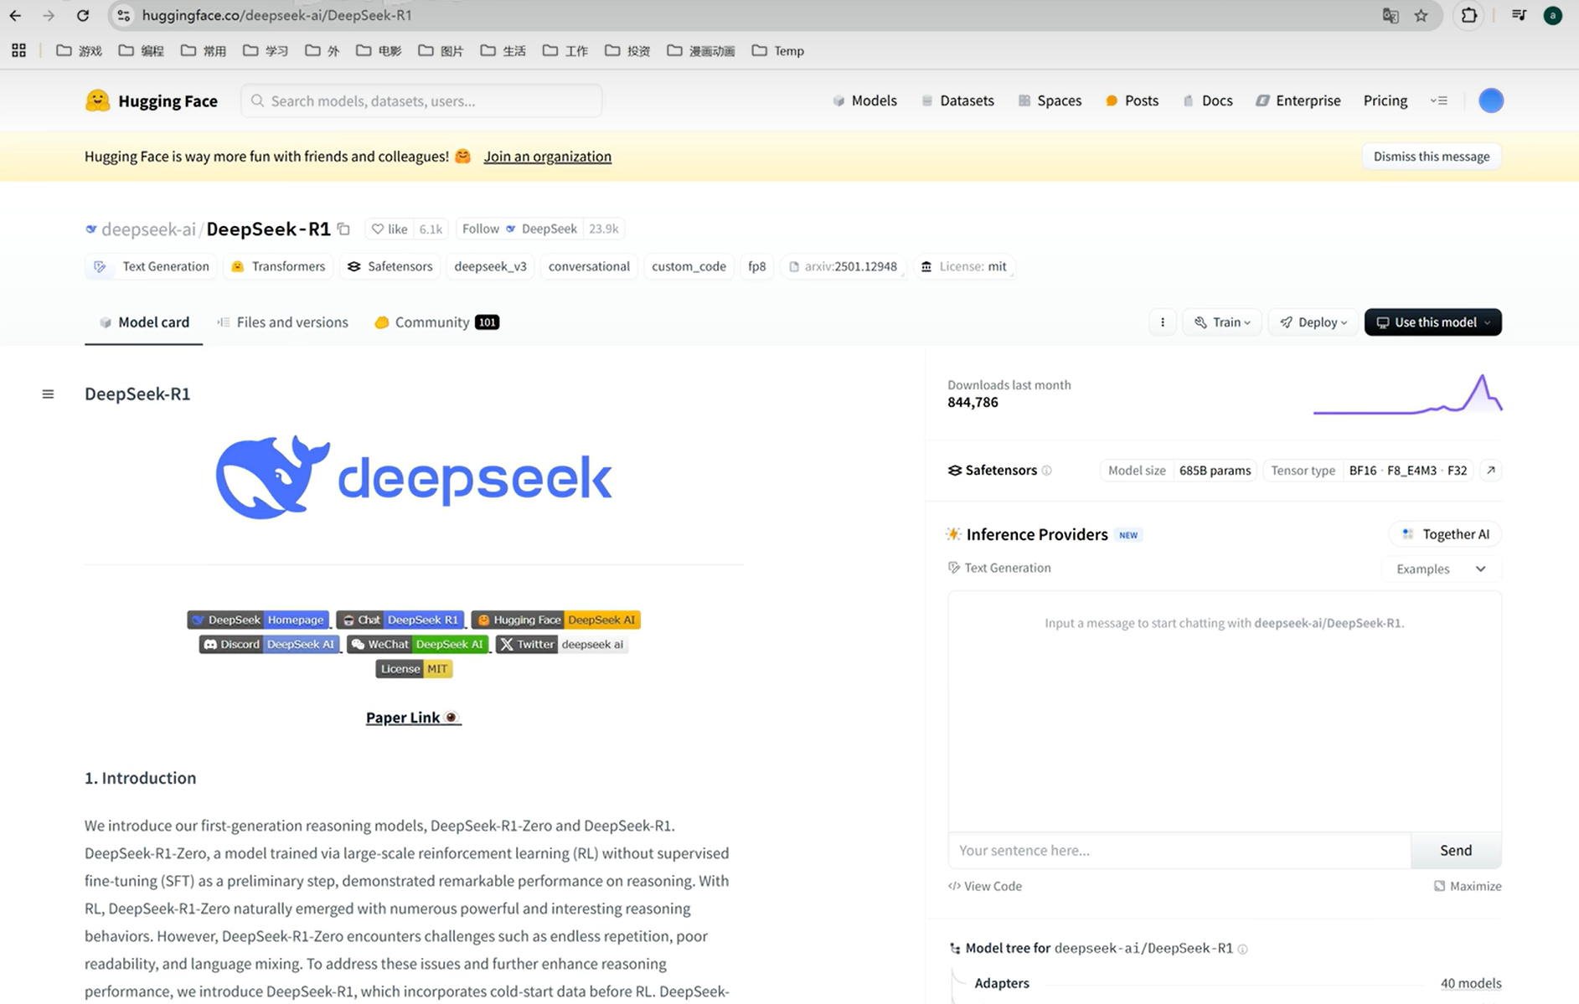Open Datasets in navigation
This screenshot has height=1004, width=1579.
click(x=957, y=100)
